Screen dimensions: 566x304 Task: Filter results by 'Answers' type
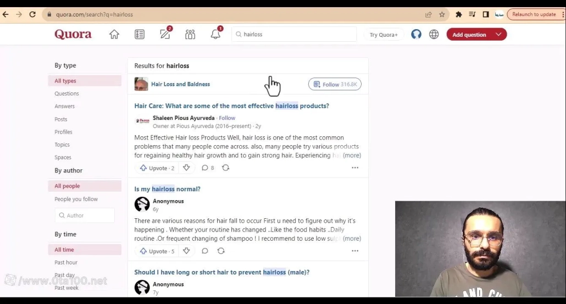[x=64, y=106]
